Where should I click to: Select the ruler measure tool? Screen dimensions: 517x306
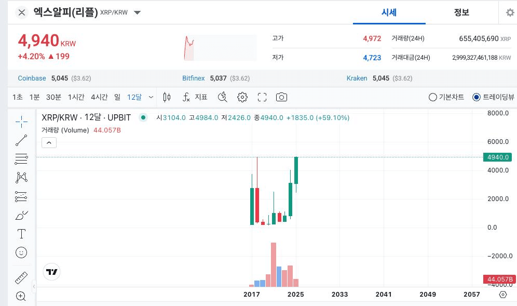pos(21,277)
